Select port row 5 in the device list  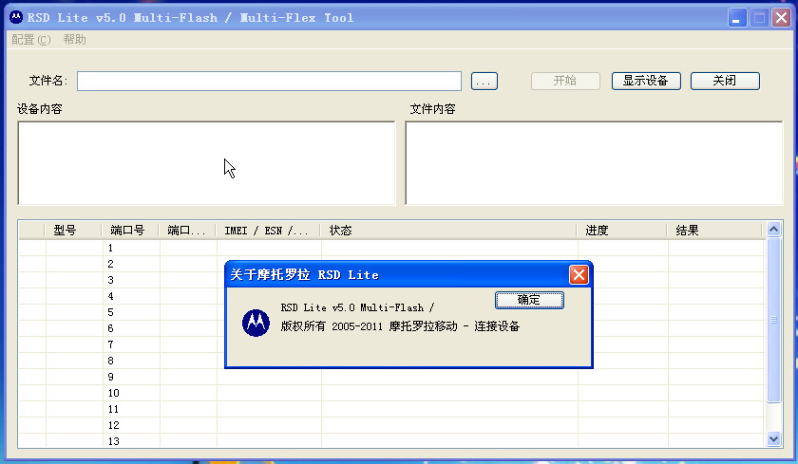[391, 312]
